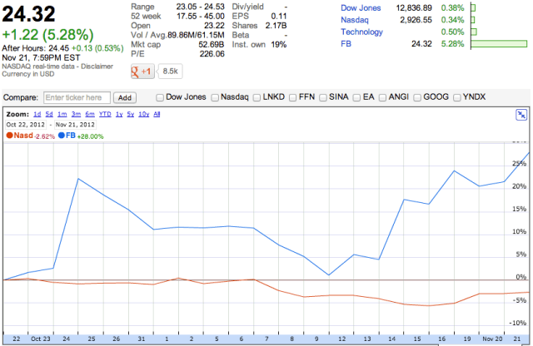Enable the ANGI comparison checkbox
The height and width of the screenshot is (346, 533).
(x=382, y=98)
